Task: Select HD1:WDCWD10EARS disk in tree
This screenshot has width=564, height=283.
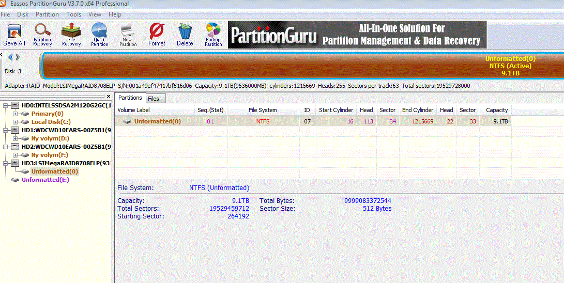Action: pos(66,130)
